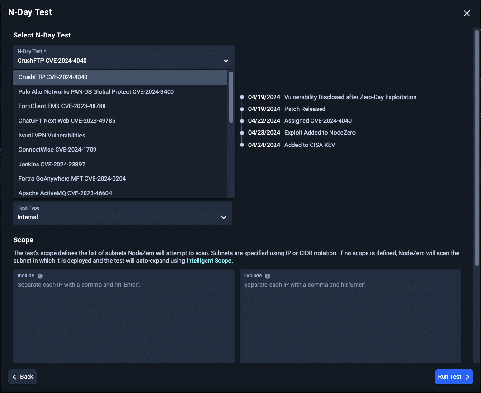This screenshot has height=393, width=481.
Task: Select the highlighted CrushFTP CVE-2024-4040 option
Action: click(x=121, y=77)
